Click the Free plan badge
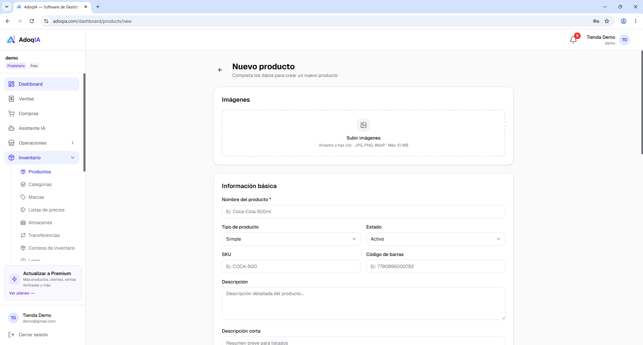Image resolution: width=643 pixels, height=345 pixels. coord(34,66)
